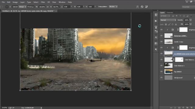Switch to warp mode icon in options bar

[137, 7]
